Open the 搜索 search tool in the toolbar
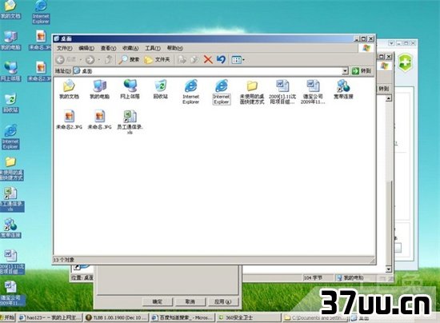This screenshot has width=440, height=323. [x=129, y=59]
